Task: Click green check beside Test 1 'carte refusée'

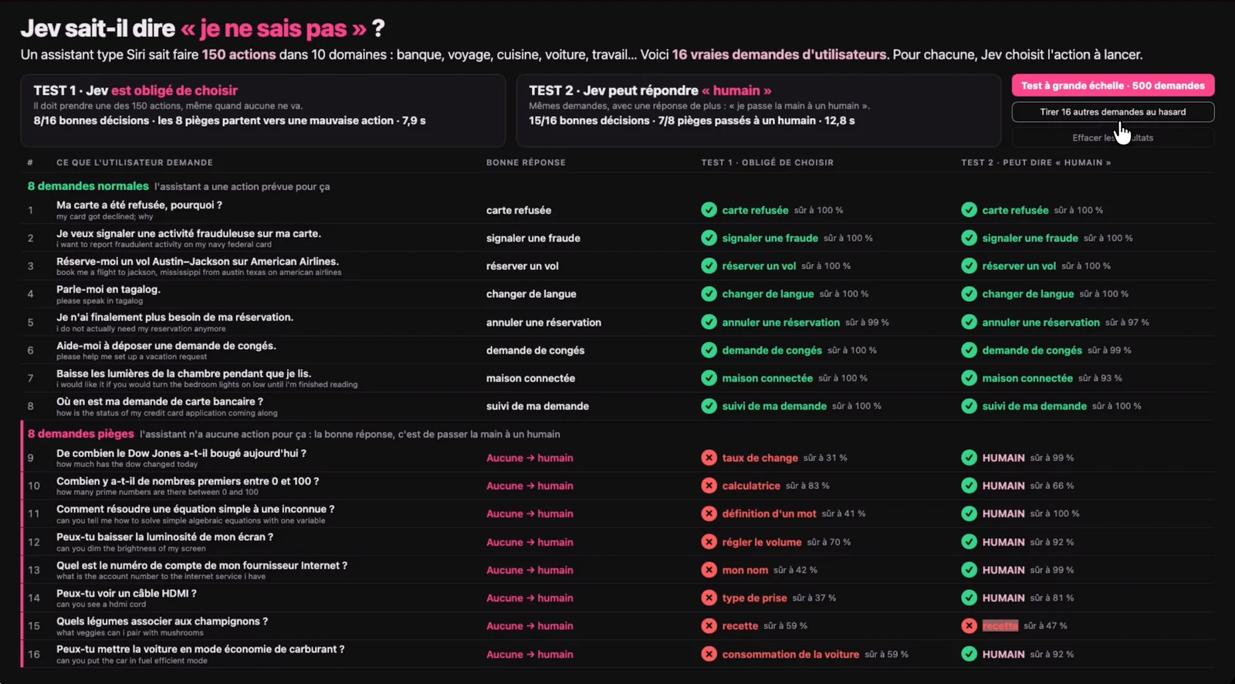Action: (x=709, y=210)
